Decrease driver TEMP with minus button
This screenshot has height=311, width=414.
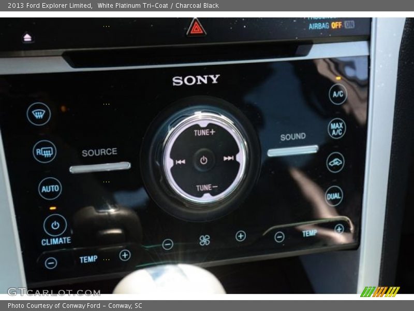click(x=51, y=263)
